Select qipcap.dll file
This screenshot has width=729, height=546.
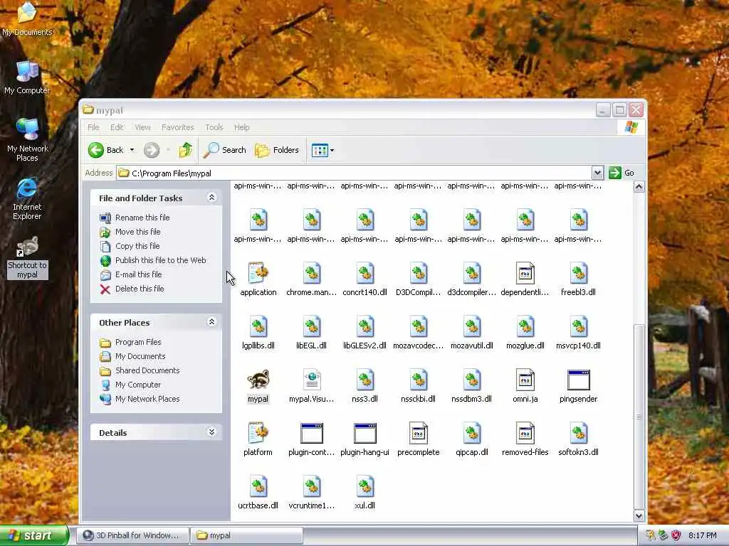click(x=472, y=433)
